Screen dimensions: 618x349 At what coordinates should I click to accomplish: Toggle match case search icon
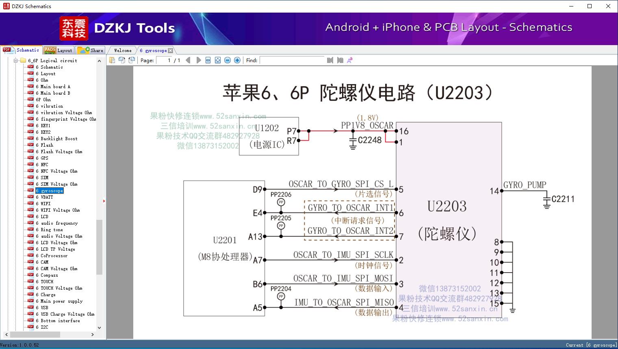coord(349,60)
